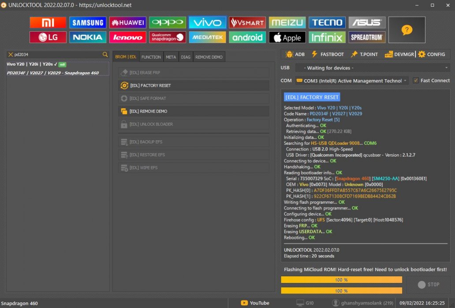Stop the current operation with STOP
Screen dimensions: 455x308
pos(429,285)
